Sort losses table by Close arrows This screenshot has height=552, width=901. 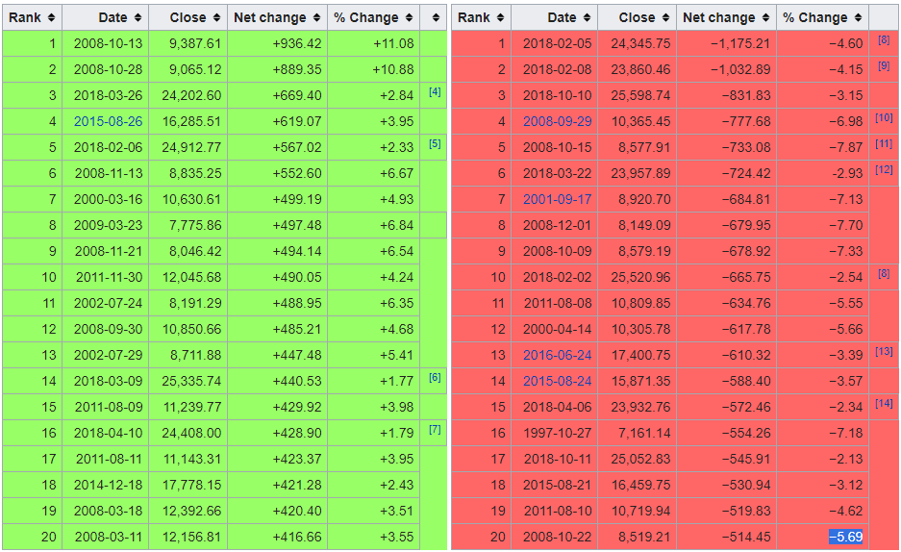pos(666,18)
